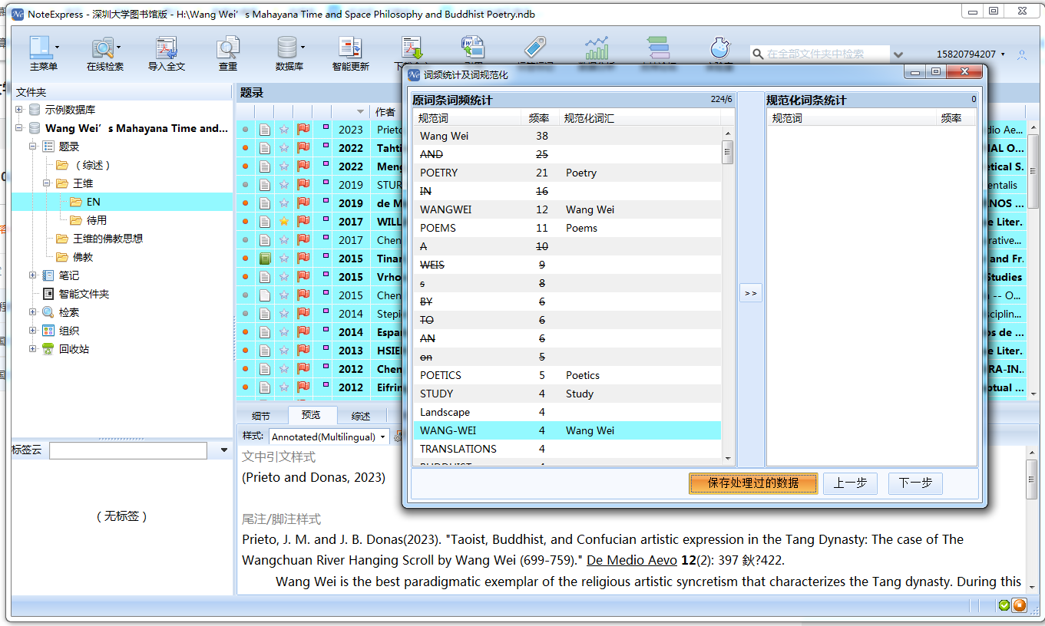Click the document icon in 2022 Tahti row
Viewport: 1045px width, 626px height.
pos(265,148)
